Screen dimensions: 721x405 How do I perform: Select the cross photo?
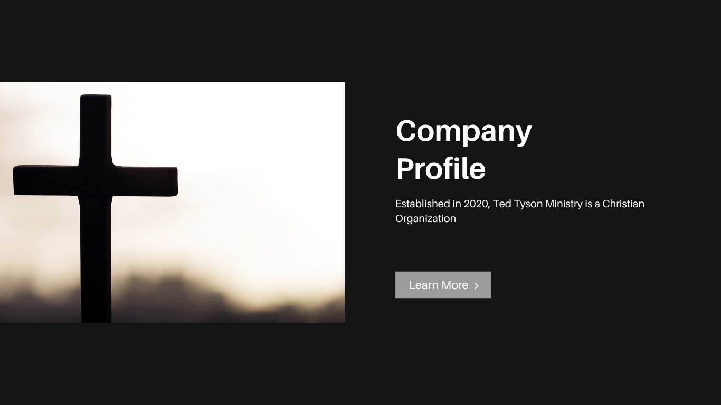click(x=172, y=202)
